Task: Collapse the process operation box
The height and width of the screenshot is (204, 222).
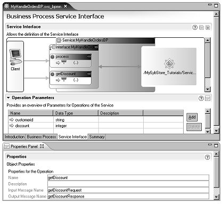Action: [x=89, y=56]
